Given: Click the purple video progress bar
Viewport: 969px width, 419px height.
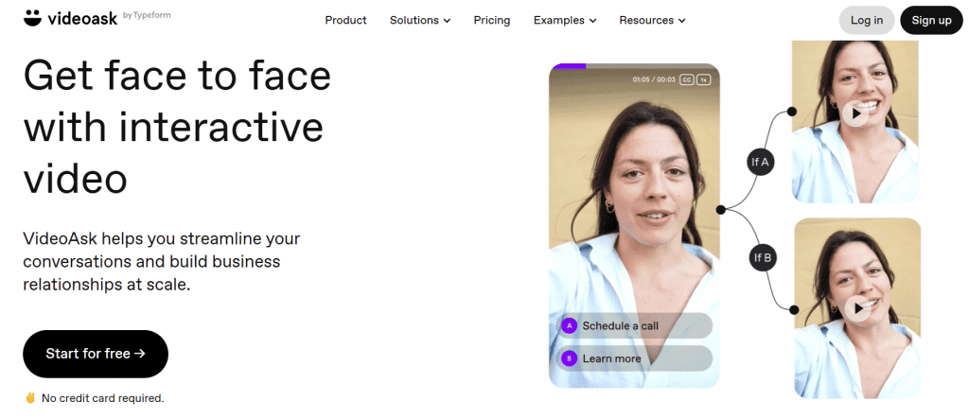Looking at the screenshot, I should coord(568,66).
